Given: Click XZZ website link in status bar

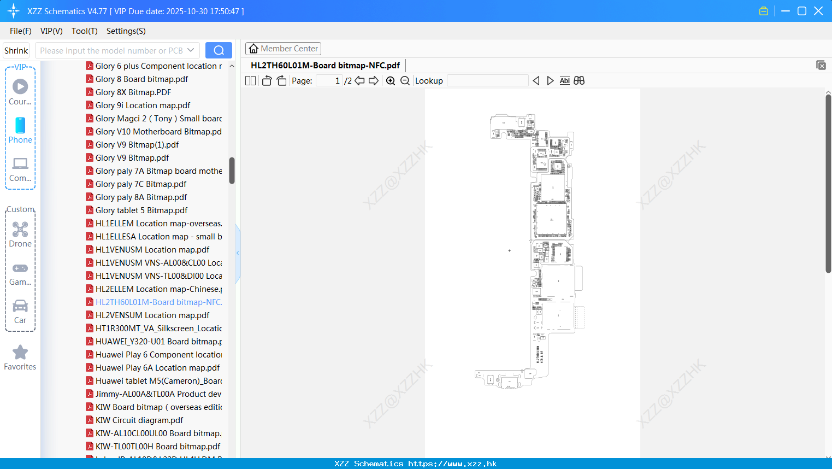Looking at the screenshot, I should tap(452, 464).
